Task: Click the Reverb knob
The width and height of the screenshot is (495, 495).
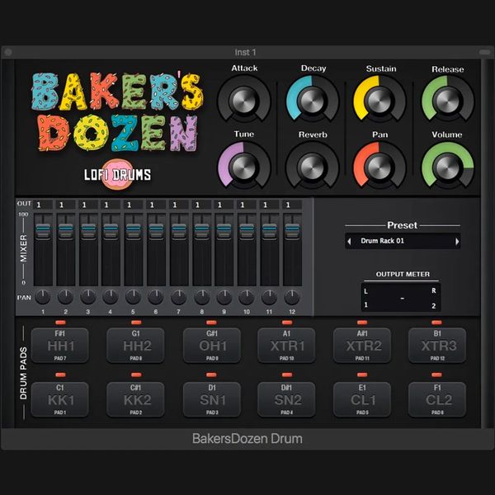Action: [312, 167]
